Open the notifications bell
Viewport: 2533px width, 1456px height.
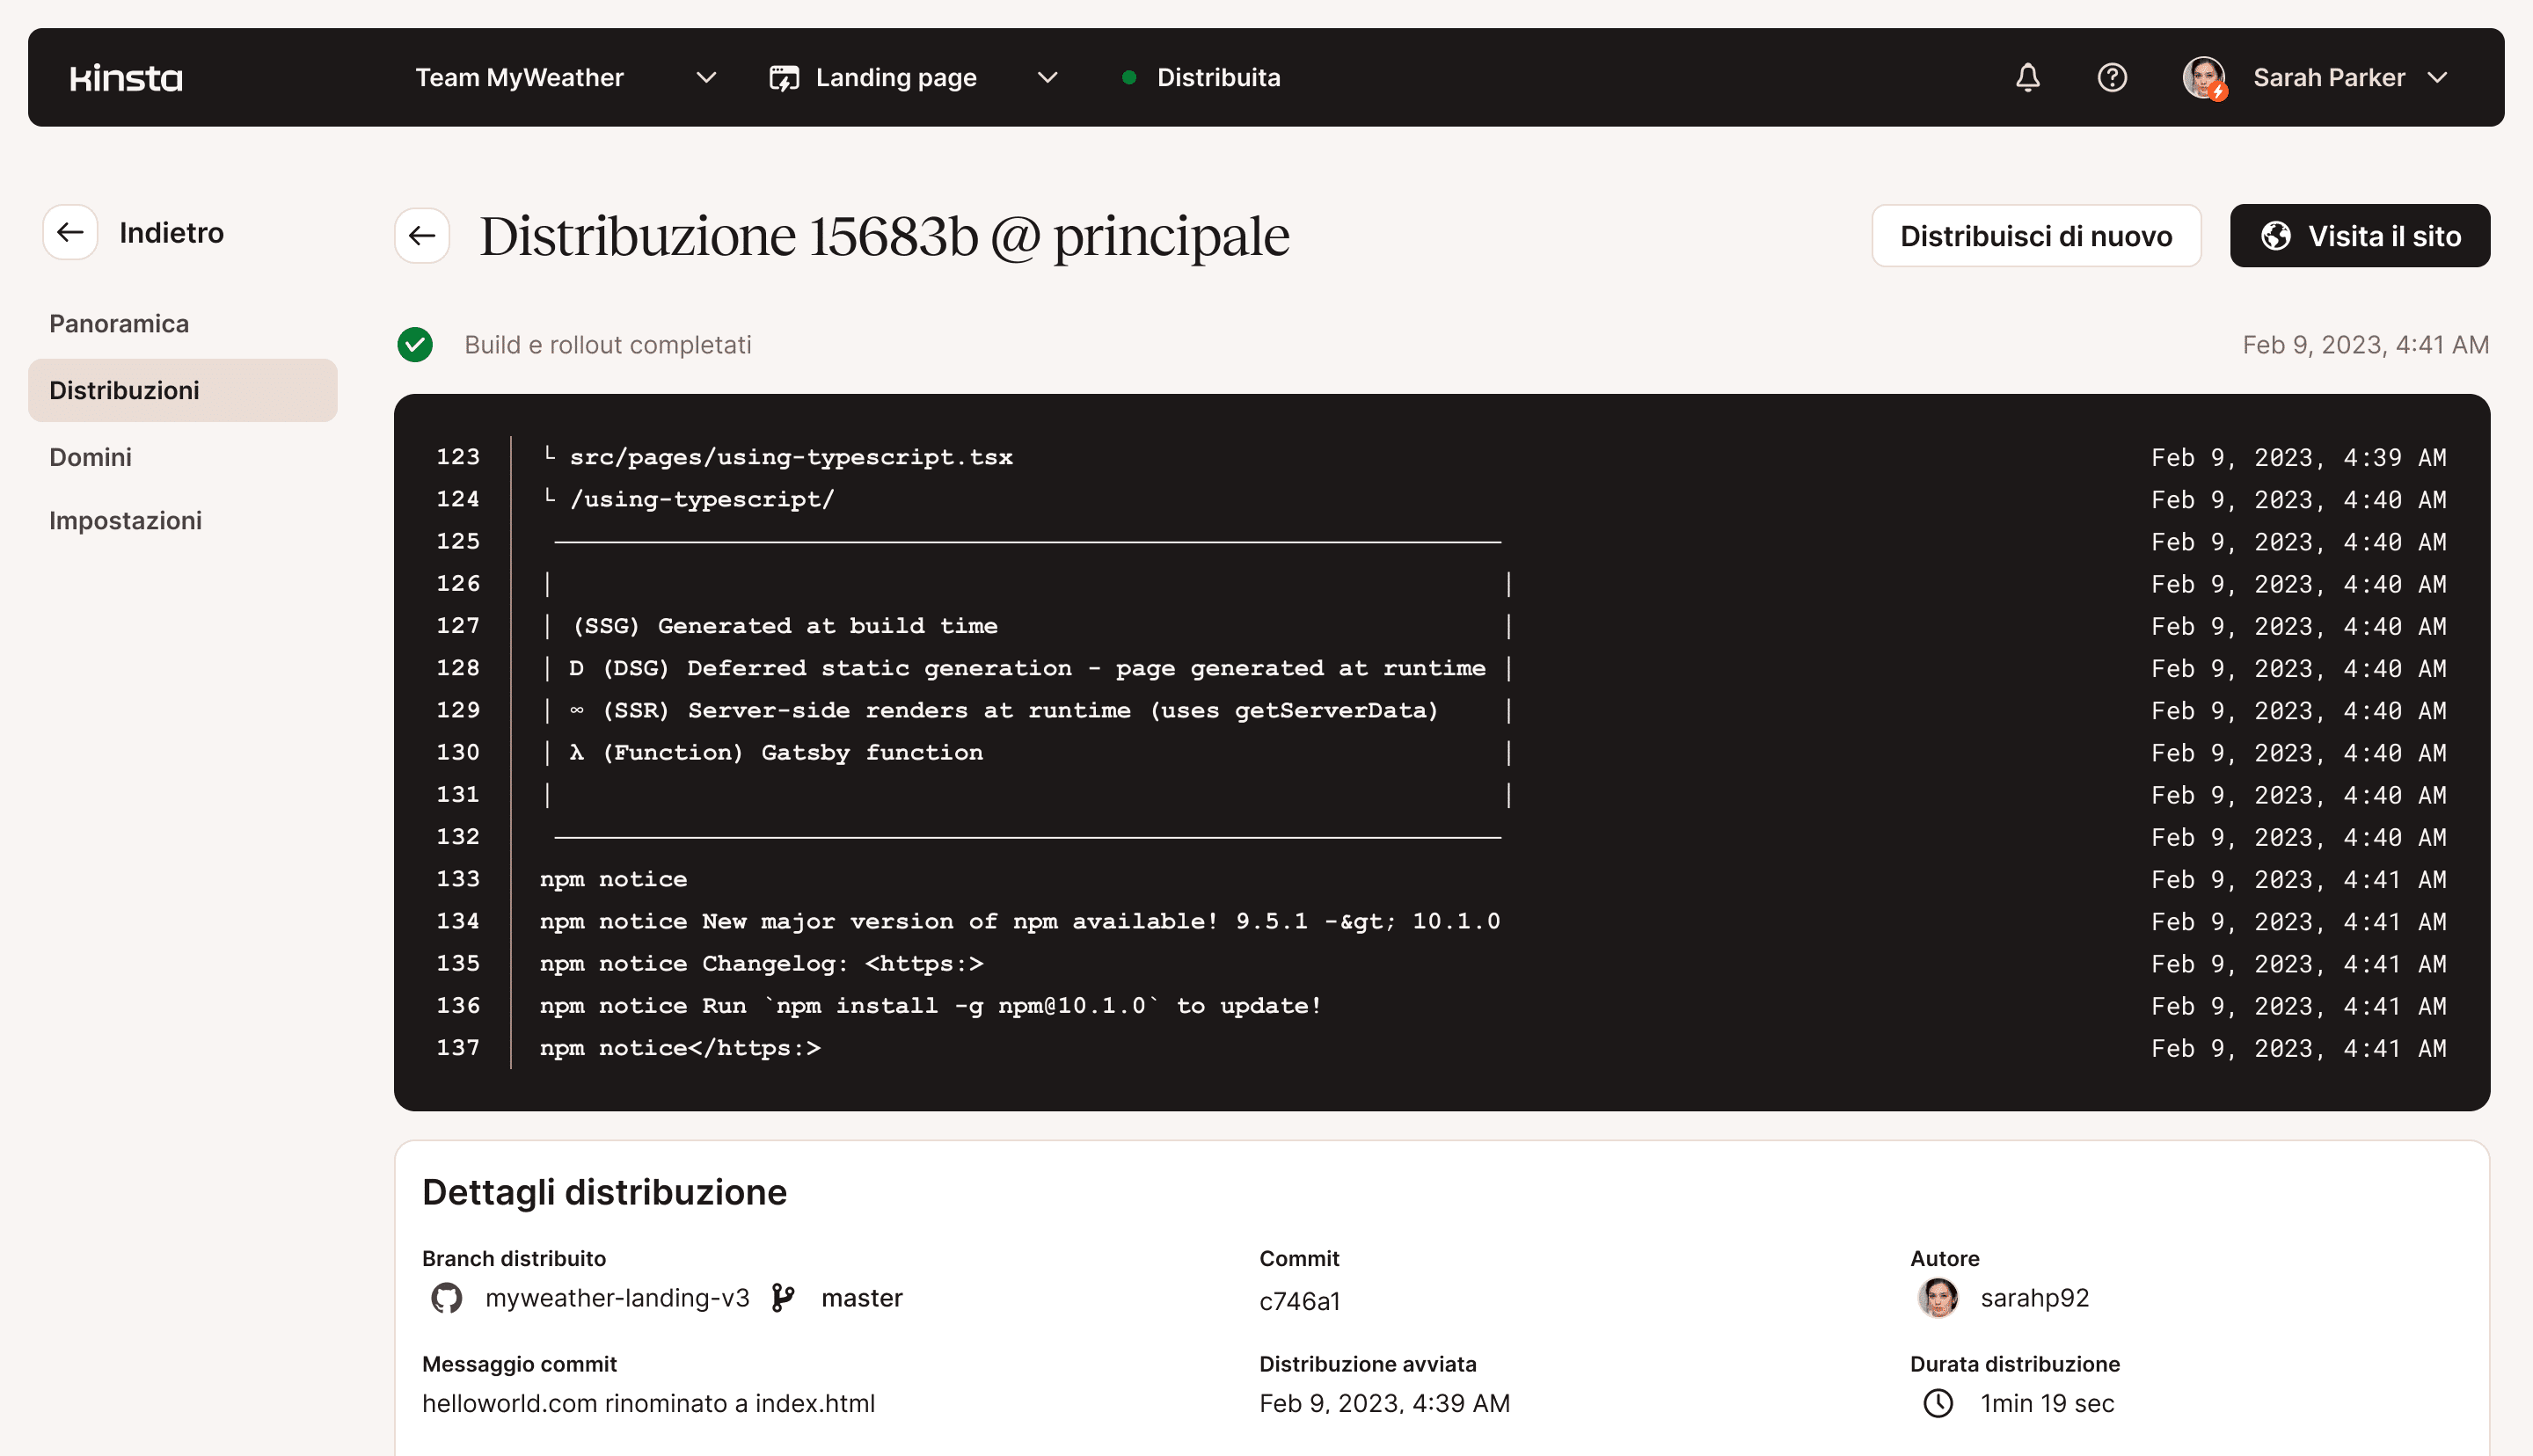[x=2027, y=77]
